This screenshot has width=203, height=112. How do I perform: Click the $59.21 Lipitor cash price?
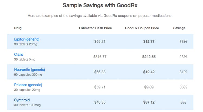pos(100,41)
